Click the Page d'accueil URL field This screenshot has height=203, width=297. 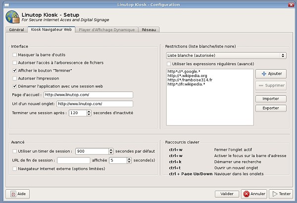coord(88,95)
